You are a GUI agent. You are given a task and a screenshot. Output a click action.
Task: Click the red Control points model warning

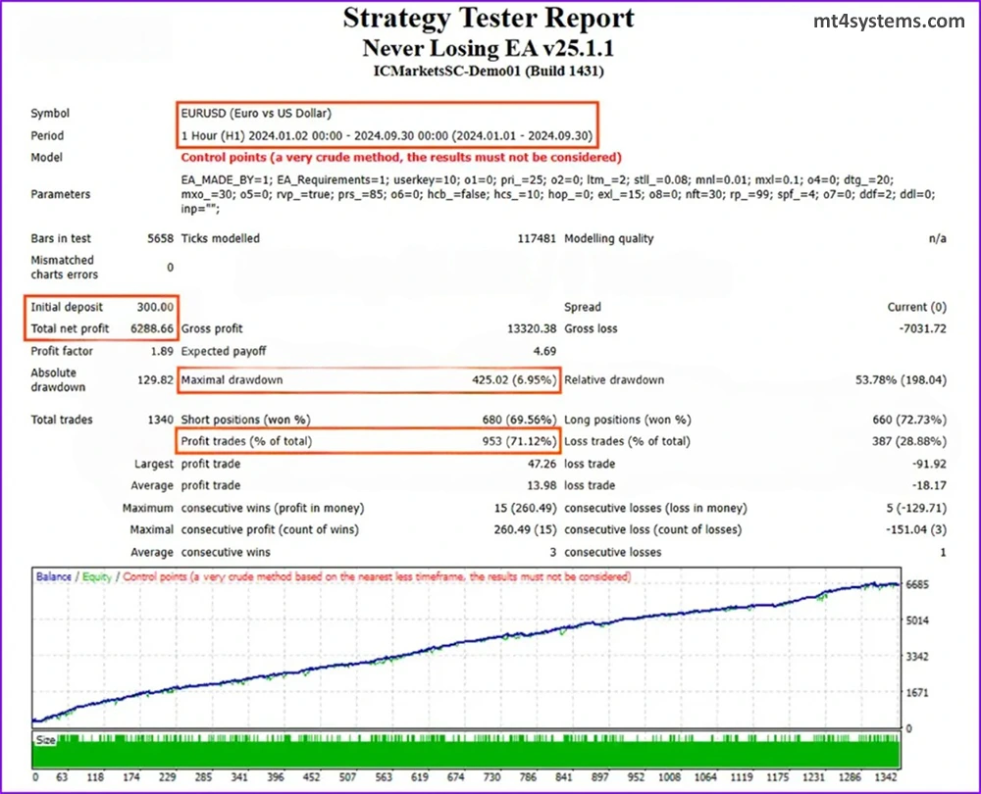400,157
